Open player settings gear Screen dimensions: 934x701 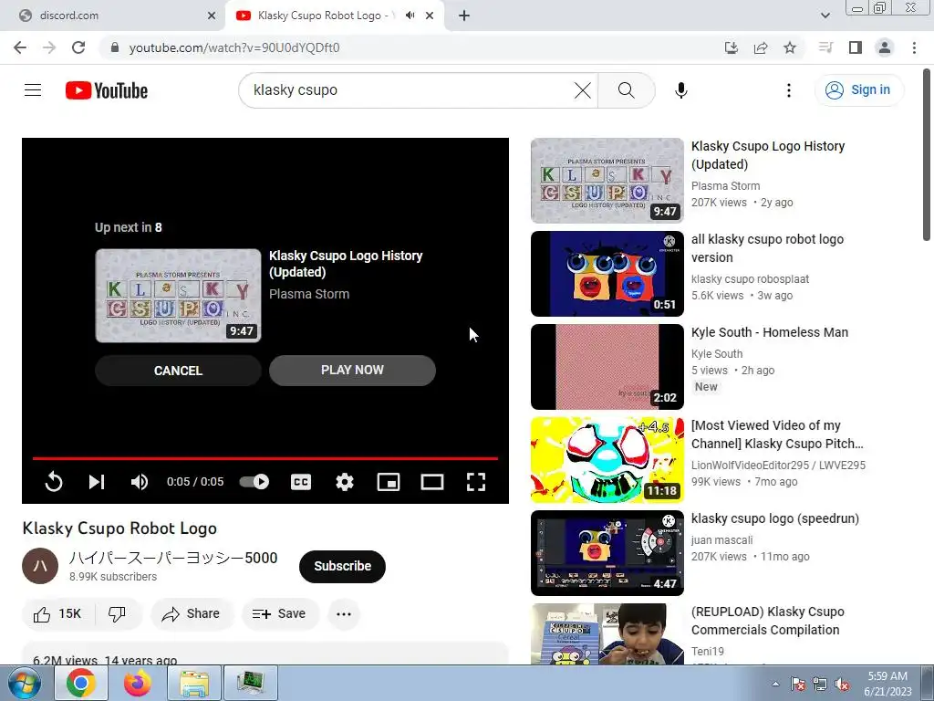[x=344, y=482]
